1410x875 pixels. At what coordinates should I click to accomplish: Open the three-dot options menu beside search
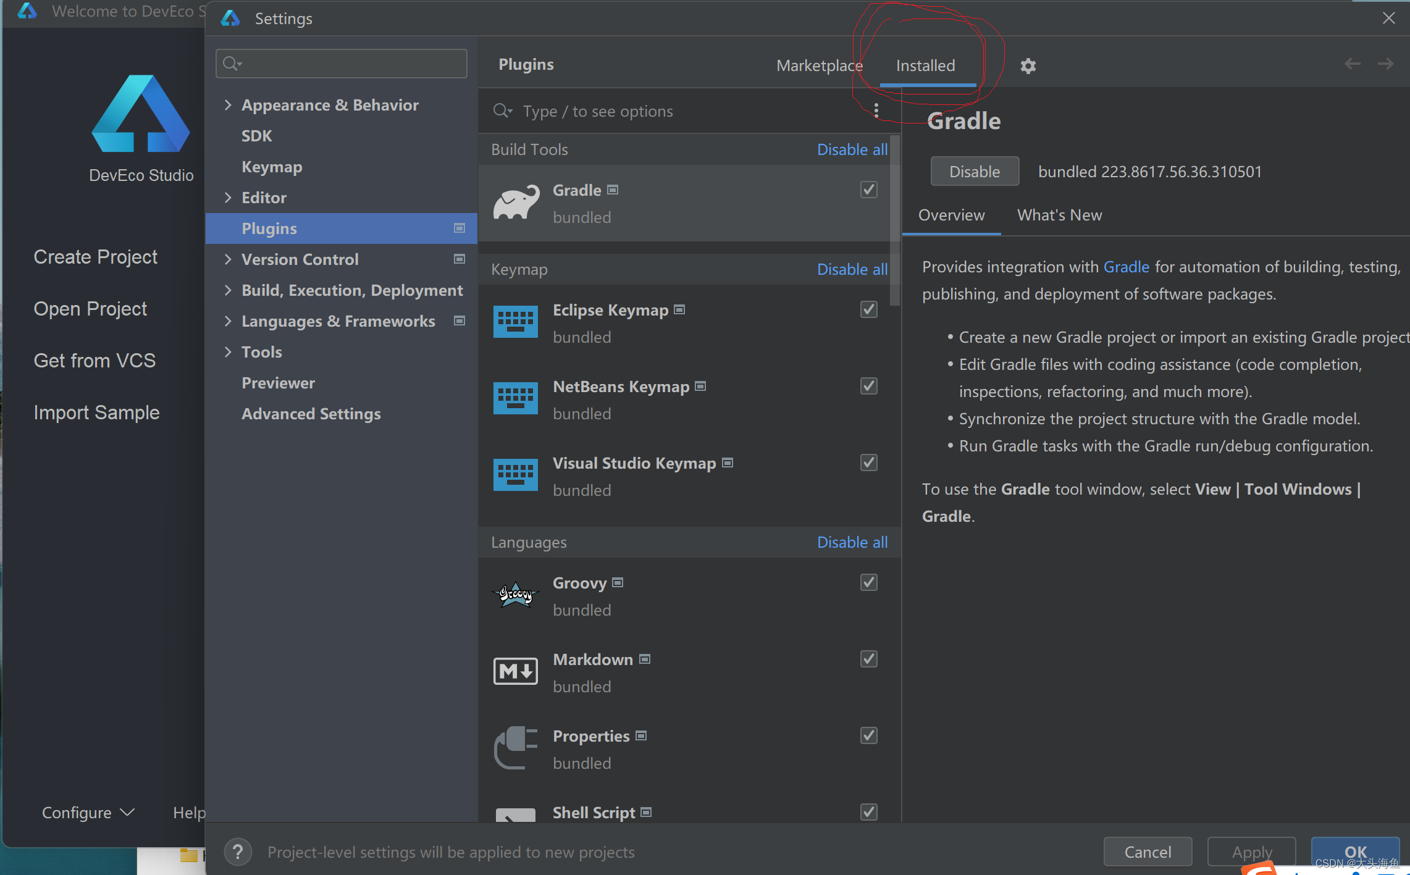point(876,111)
